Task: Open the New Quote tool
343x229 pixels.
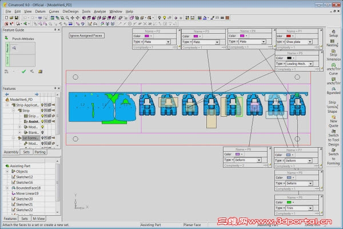Action: coord(333,121)
